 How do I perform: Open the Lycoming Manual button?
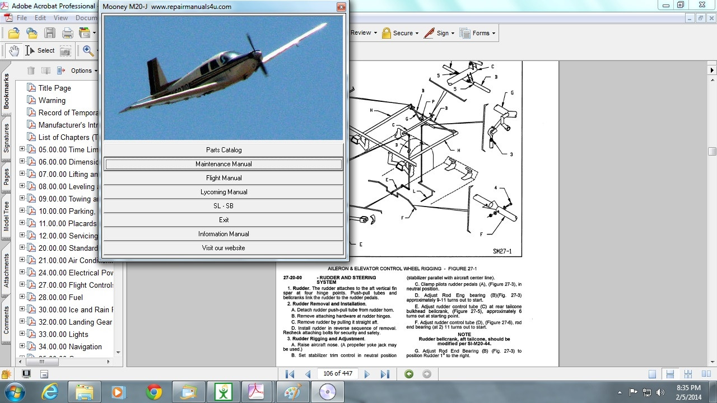click(x=224, y=192)
